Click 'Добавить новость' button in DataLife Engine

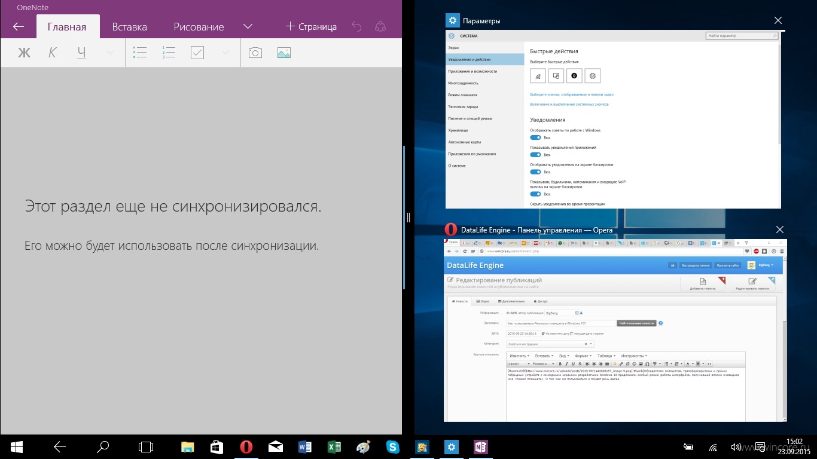703,284
